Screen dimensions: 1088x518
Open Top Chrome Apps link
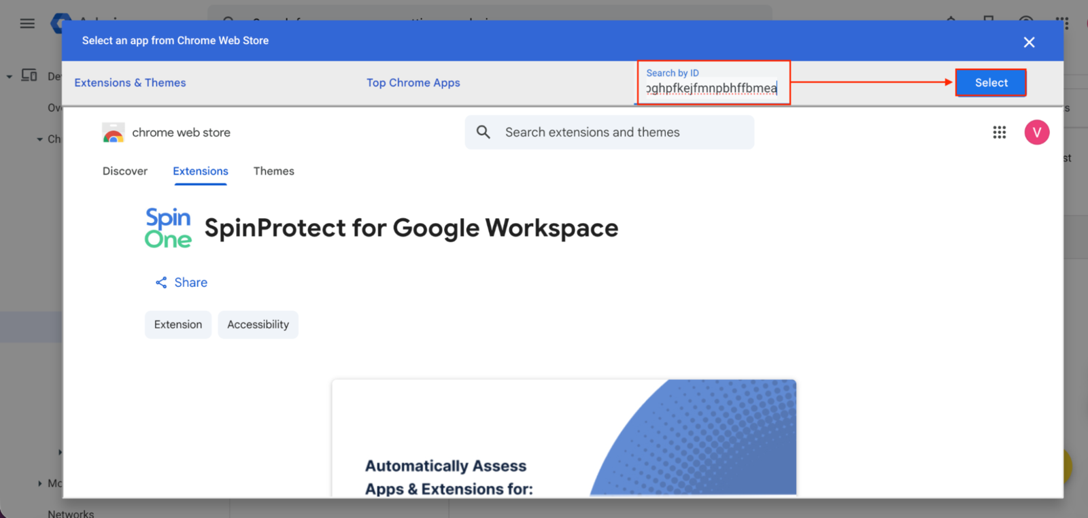(x=413, y=83)
